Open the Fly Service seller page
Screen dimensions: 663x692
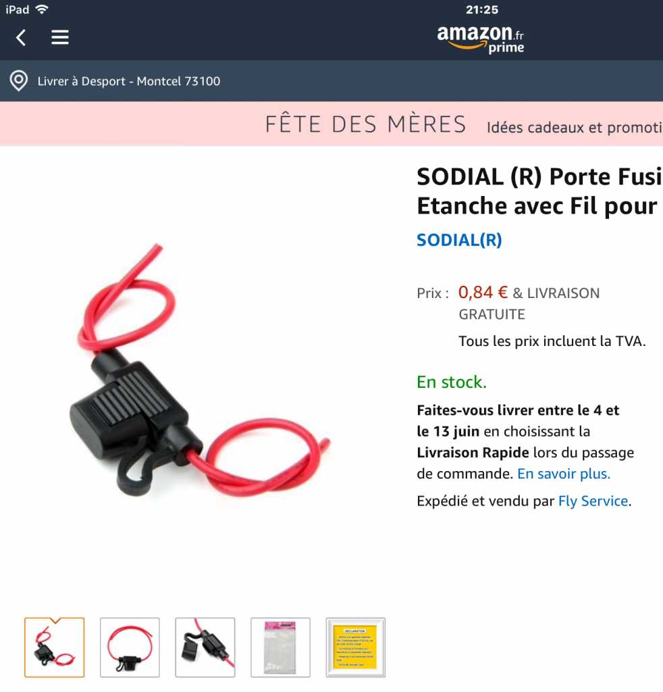(593, 501)
